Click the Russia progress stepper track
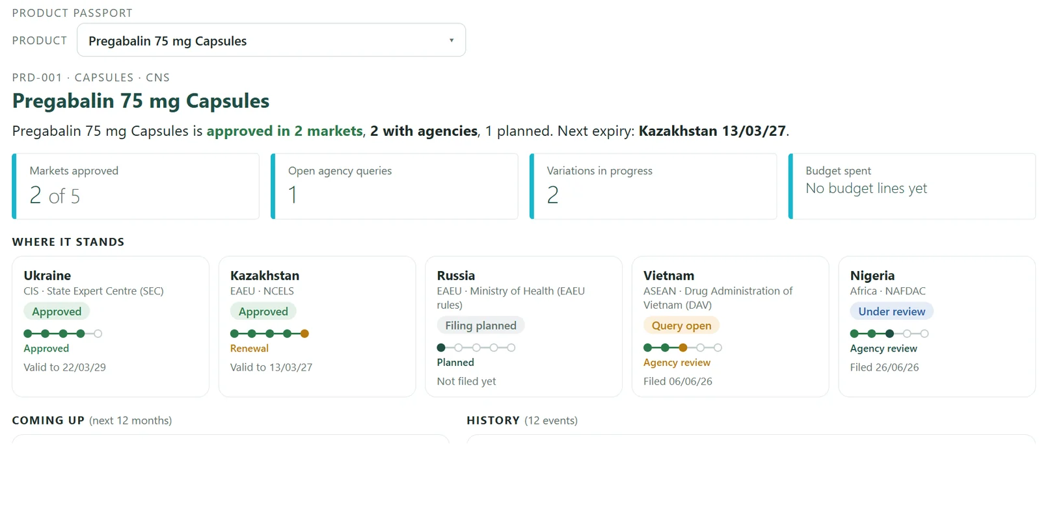This screenshot has height=520, width=1041. (476, 348)
